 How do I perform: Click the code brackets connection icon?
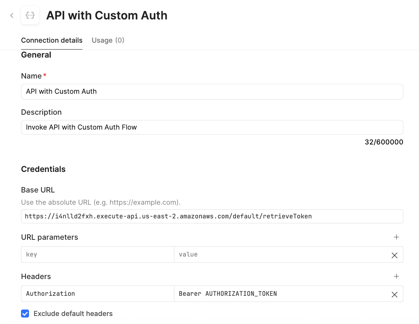tap(30, 15)
